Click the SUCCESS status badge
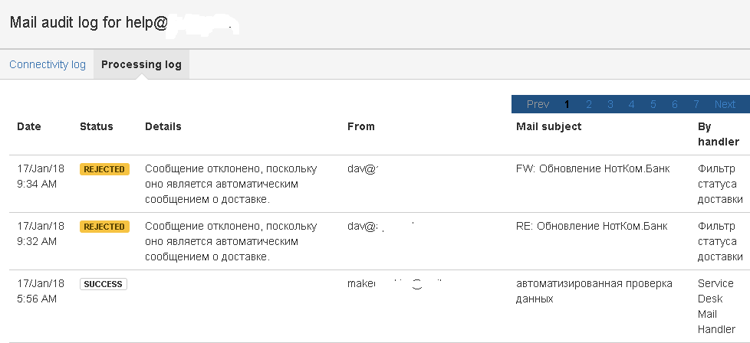The image size is (750, 343). [x=103, y=284]
